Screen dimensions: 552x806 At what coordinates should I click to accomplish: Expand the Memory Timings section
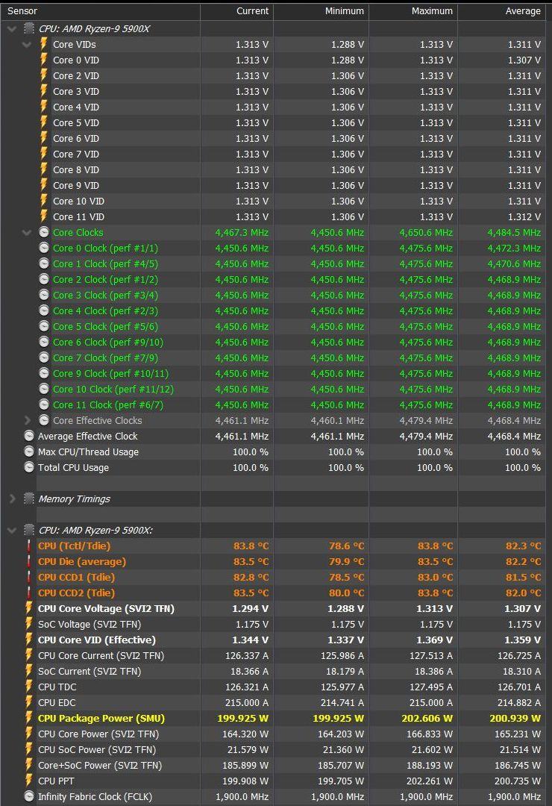[13, 499]
